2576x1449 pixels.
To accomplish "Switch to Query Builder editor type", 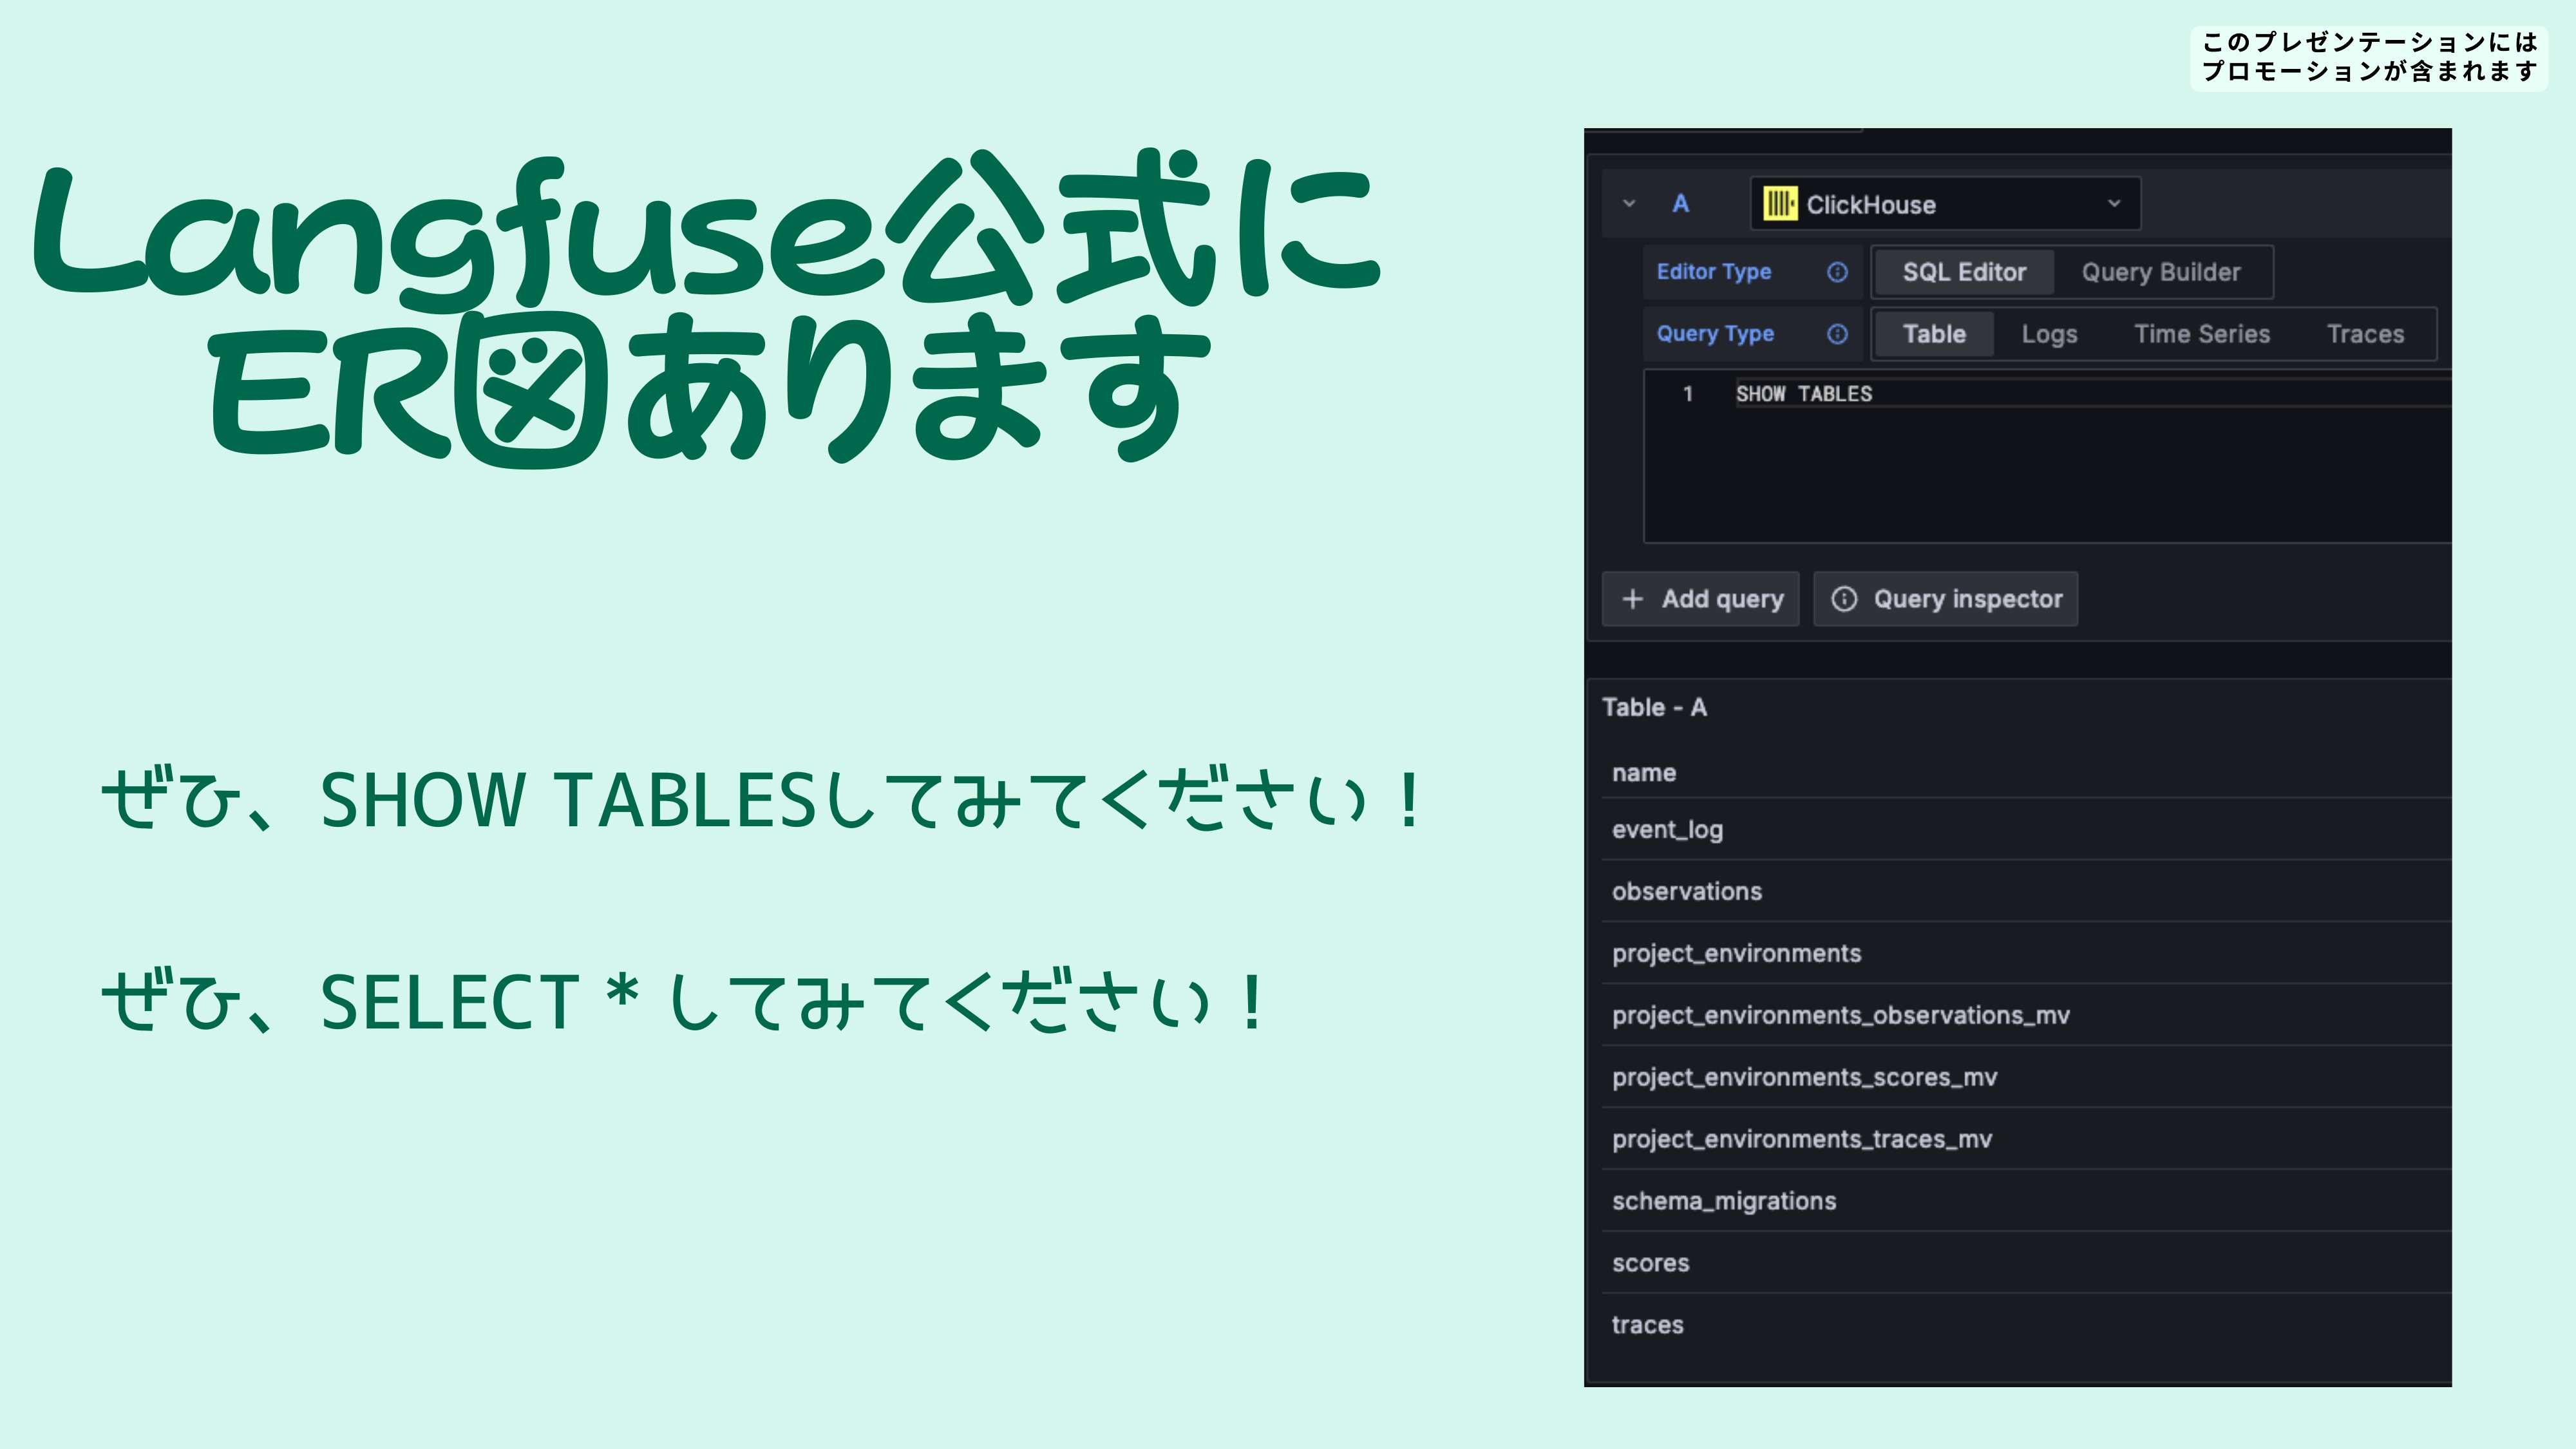I will click(2160, 272).
